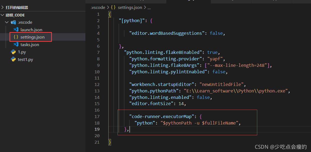Click the braces icon beside settings.json in explorer
This screenshot has width=311, height=152.
(16, 37)
